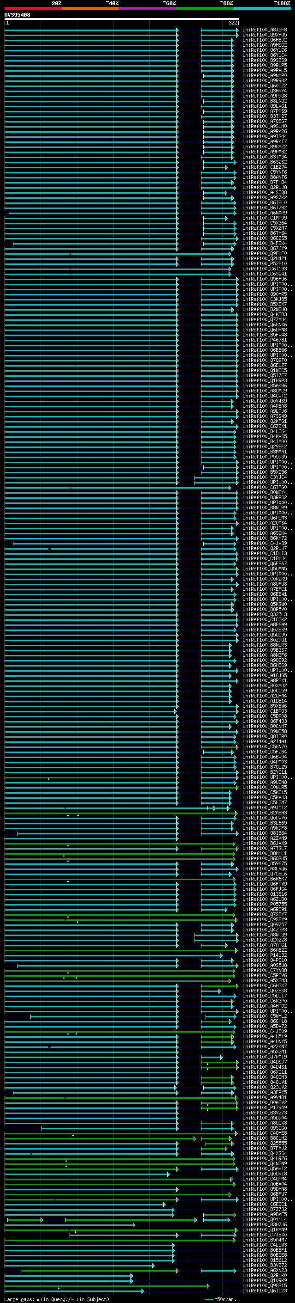Select the UniRef100_Q98S15 entry
295x1303 pixels.
pos(265,1285)
